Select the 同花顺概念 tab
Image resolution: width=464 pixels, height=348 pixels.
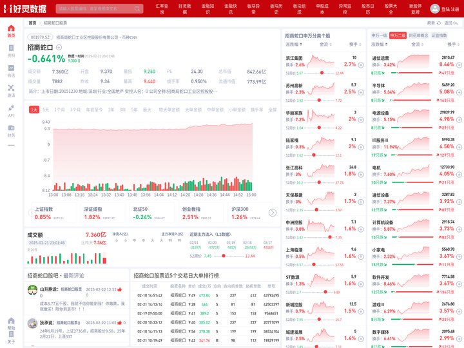click(418, 35)
